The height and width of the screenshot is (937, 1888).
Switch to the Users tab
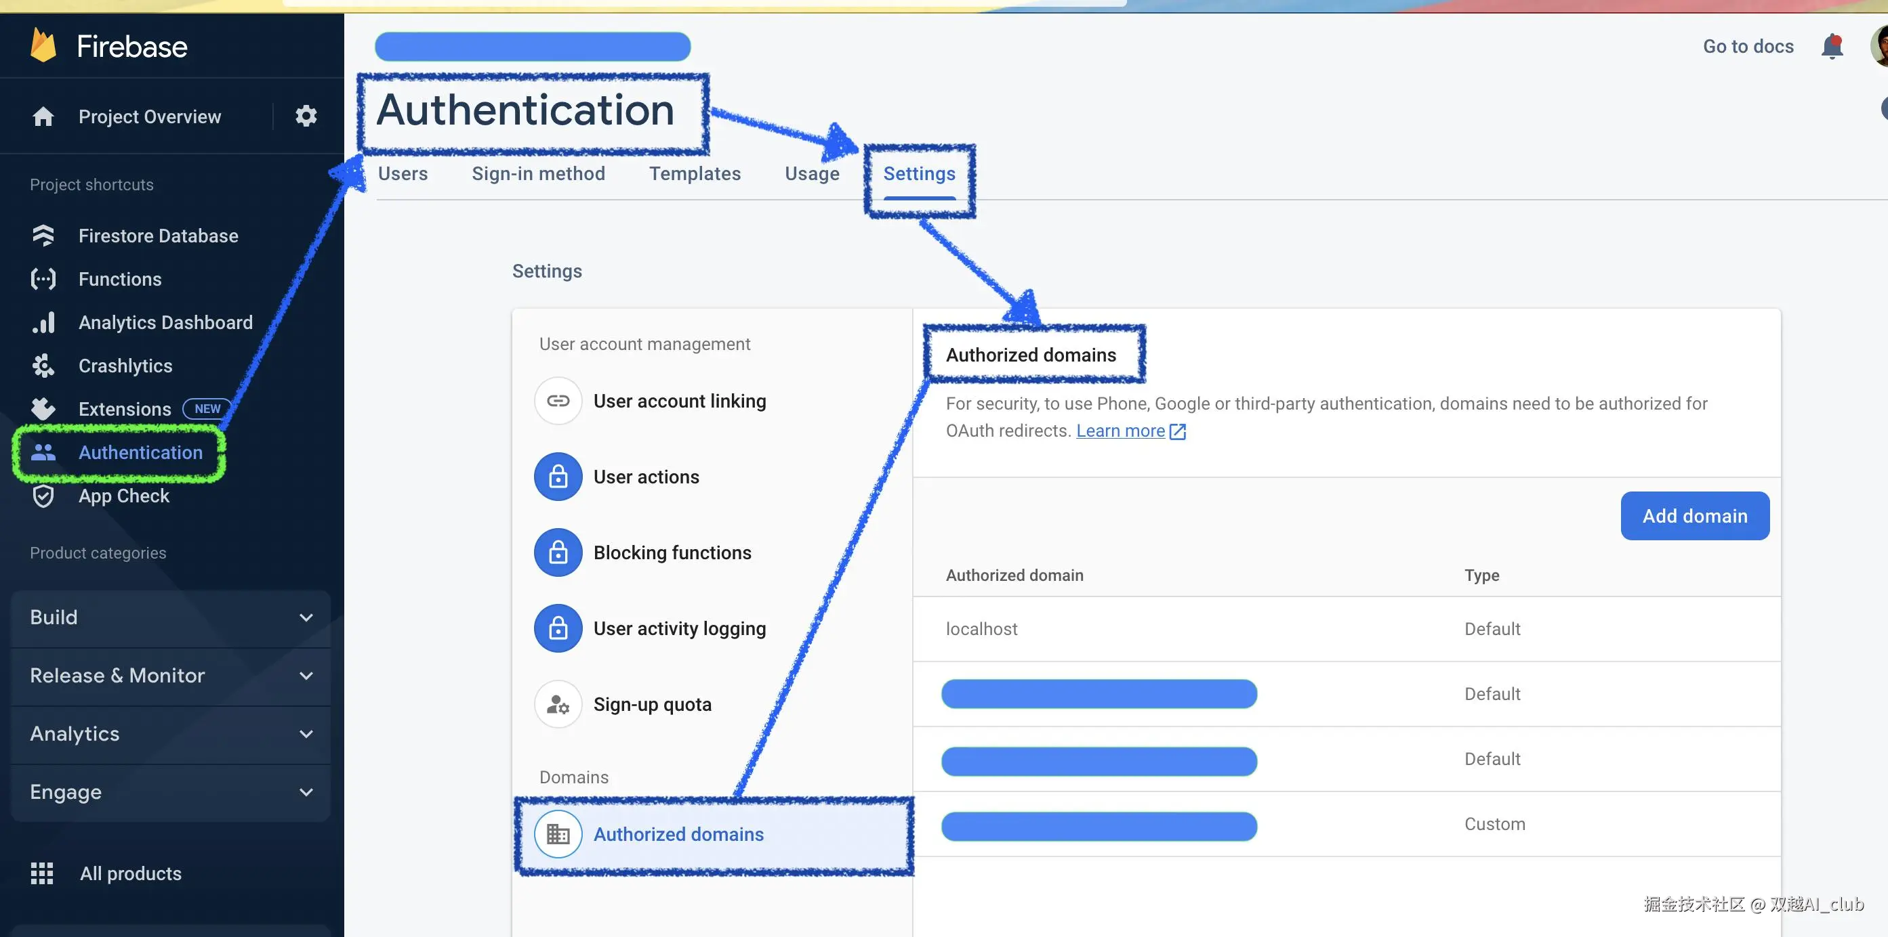(x=403, y=173)
